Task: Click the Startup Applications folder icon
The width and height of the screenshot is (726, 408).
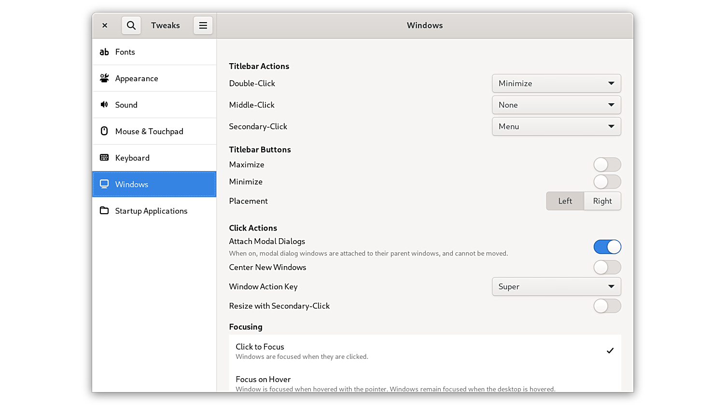Action: [104, 211]
